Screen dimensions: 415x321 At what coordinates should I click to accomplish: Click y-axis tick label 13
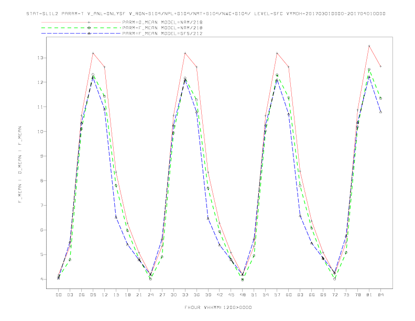tap(40, 58)
